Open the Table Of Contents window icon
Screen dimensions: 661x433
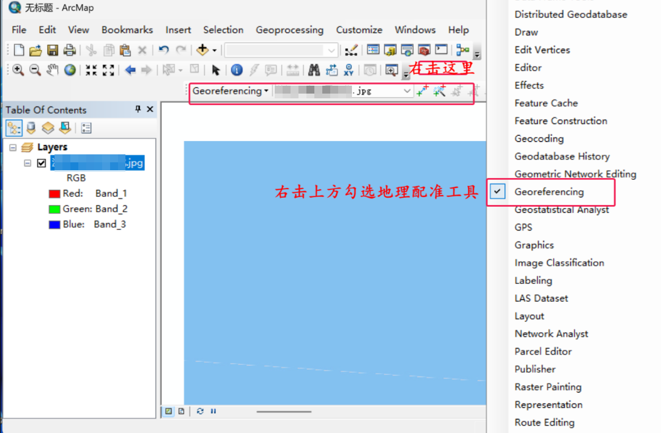point(373,50)
